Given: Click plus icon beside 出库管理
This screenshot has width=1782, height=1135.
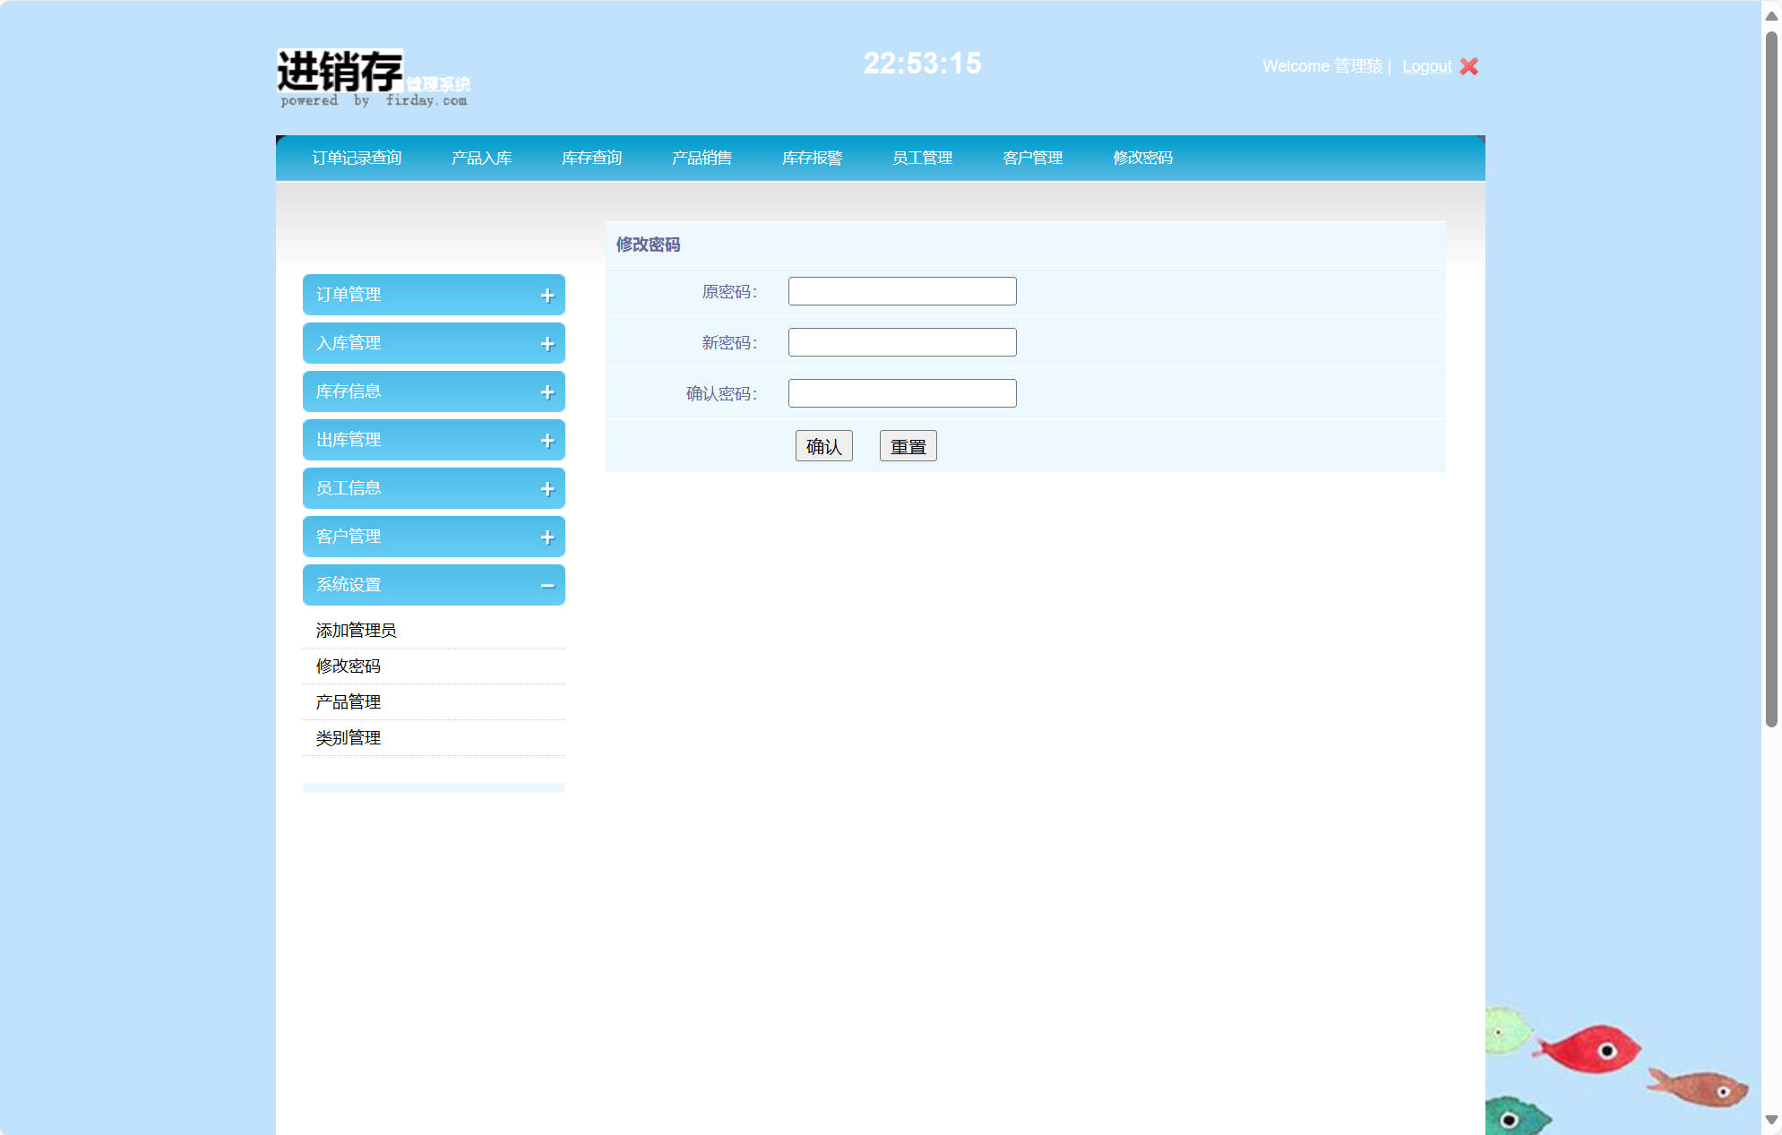Looking at the screenshot, I should pyautogui.click(x=547, y=441).
